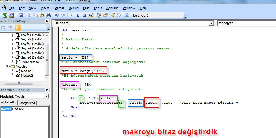
Task: Click the Find binoculars icon
Action: pos(48,15)
